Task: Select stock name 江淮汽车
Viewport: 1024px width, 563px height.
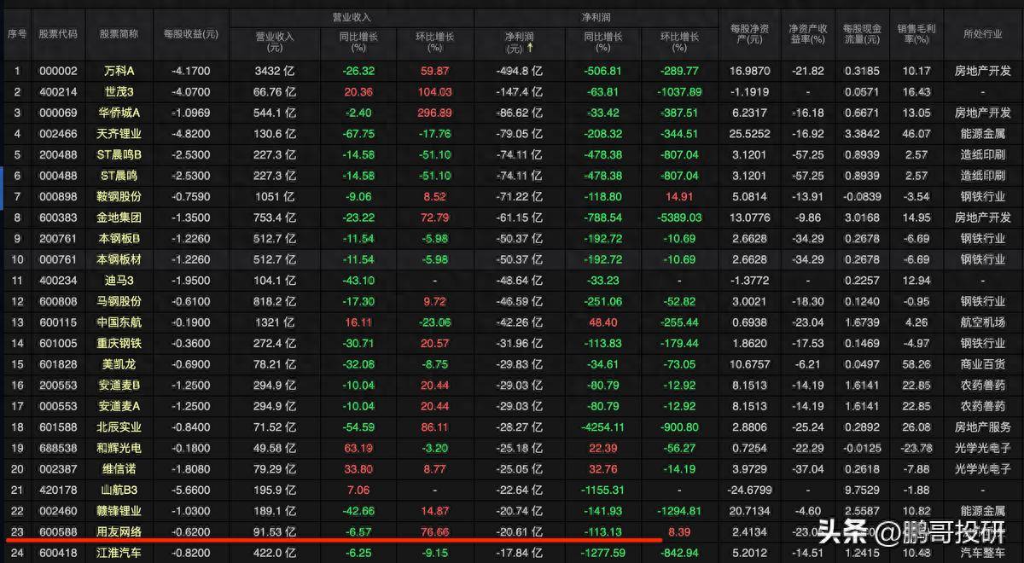Action: (x=119, y=552)
